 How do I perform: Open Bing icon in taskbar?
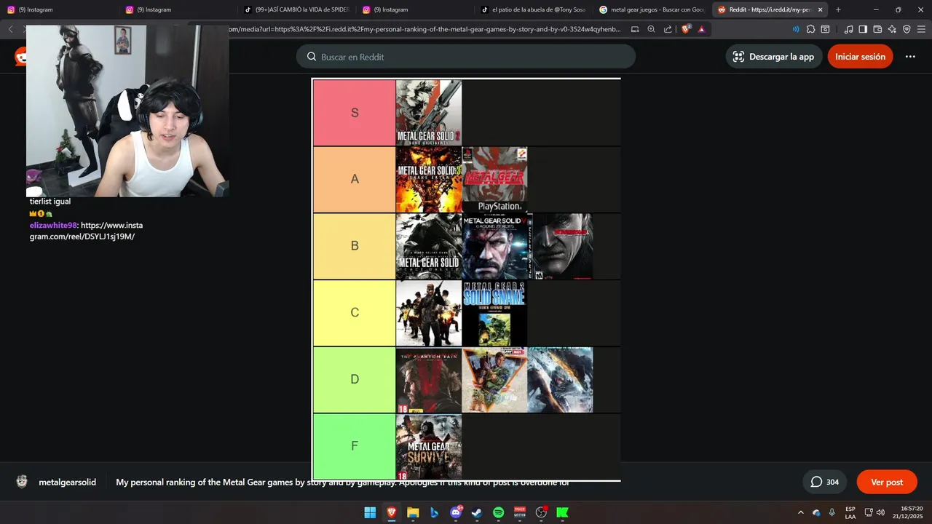[434, 512]
